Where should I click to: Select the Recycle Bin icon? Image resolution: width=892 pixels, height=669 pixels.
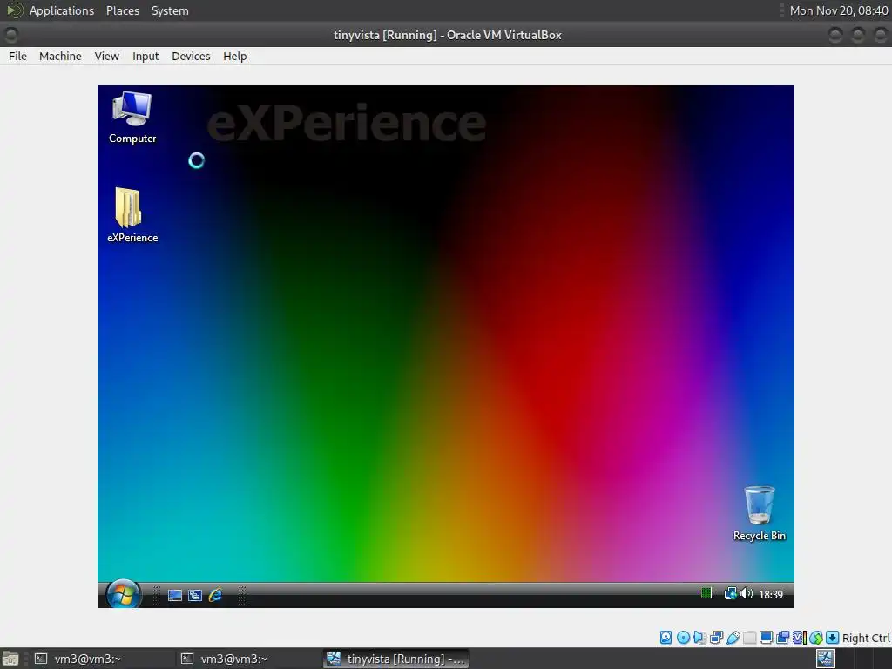point(760,513)
